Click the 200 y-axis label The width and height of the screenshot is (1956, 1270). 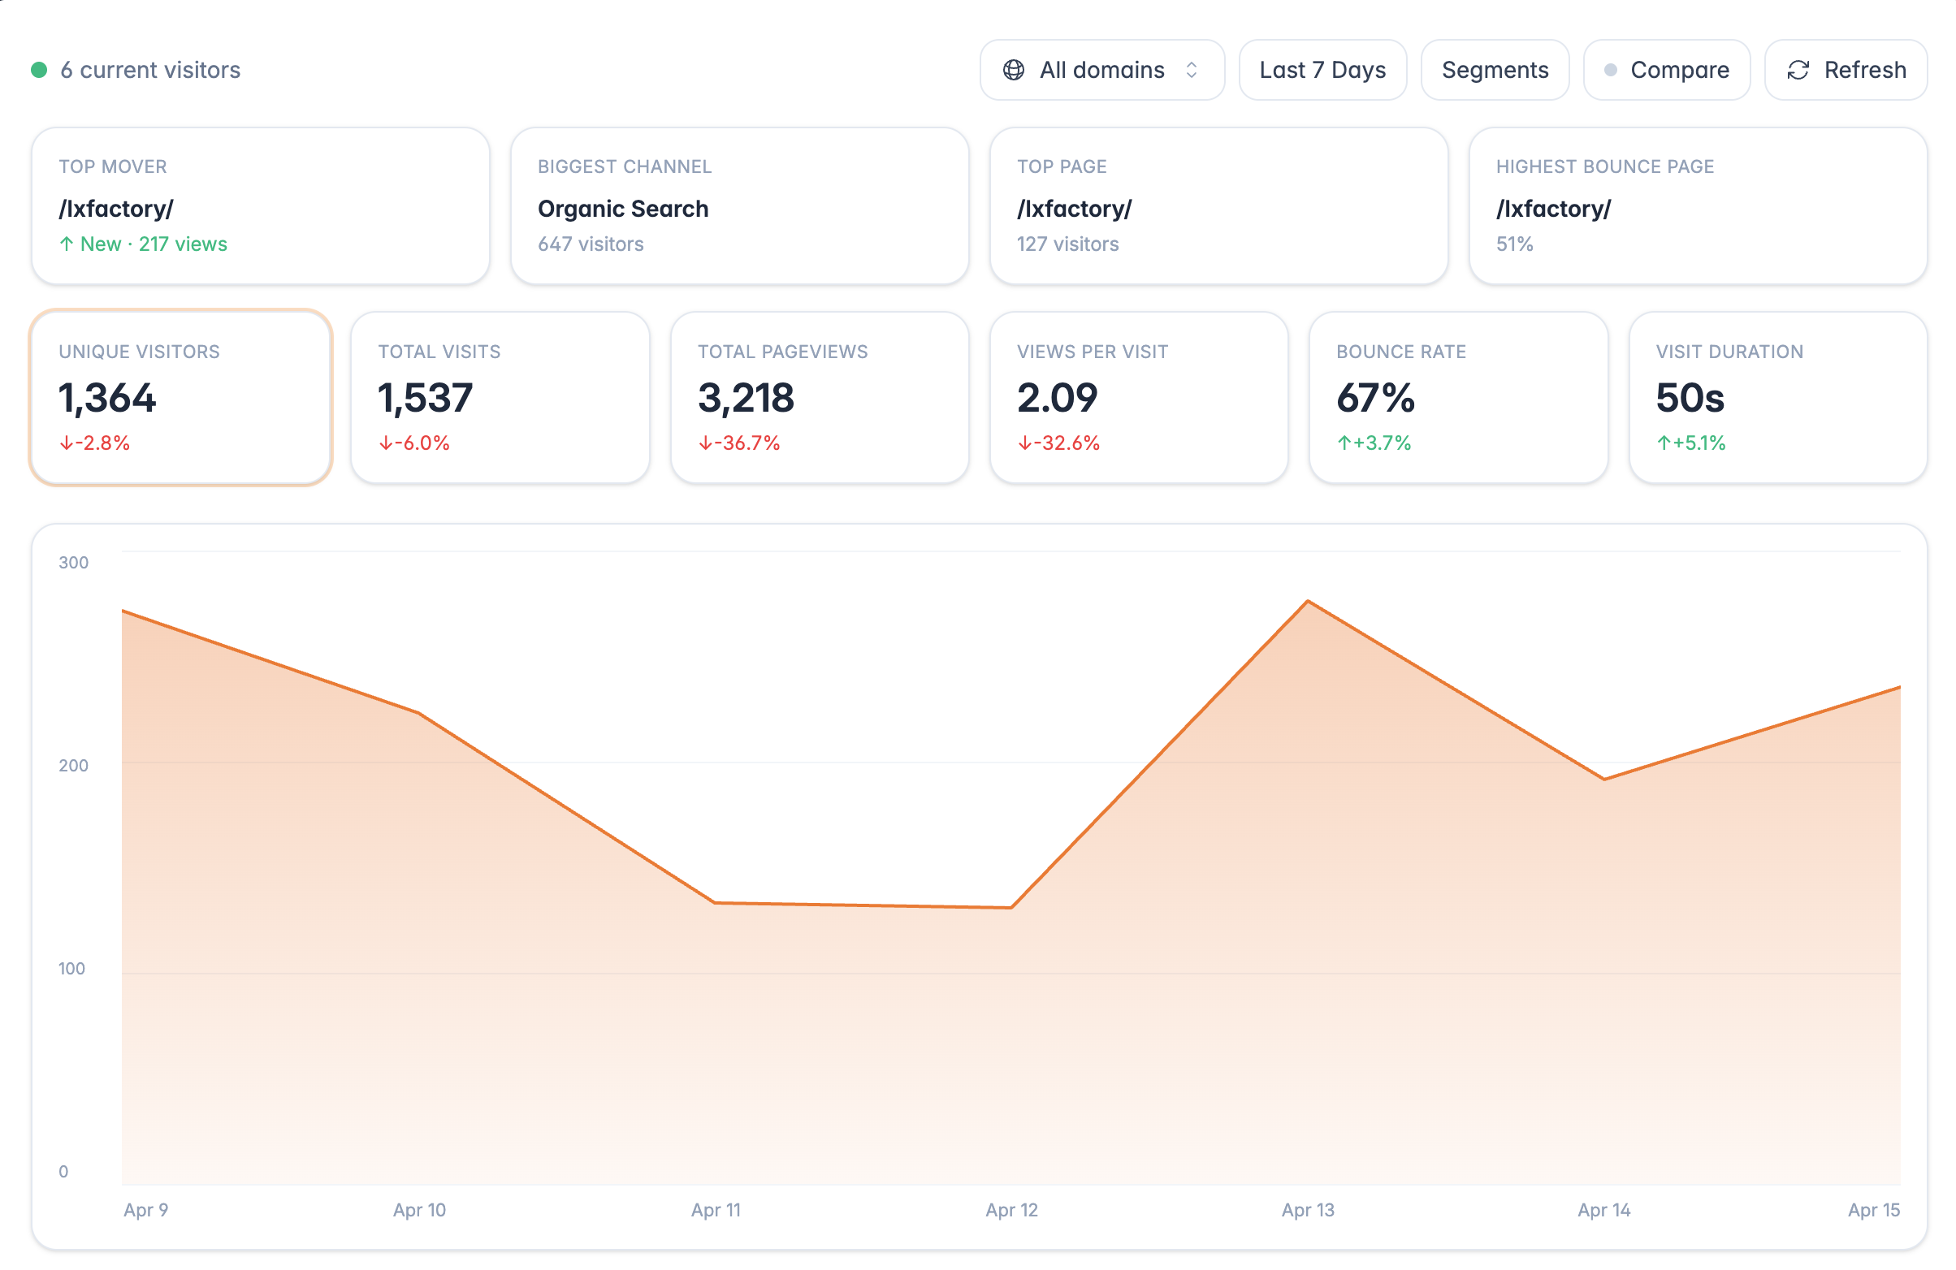click(x=73, y=765)
